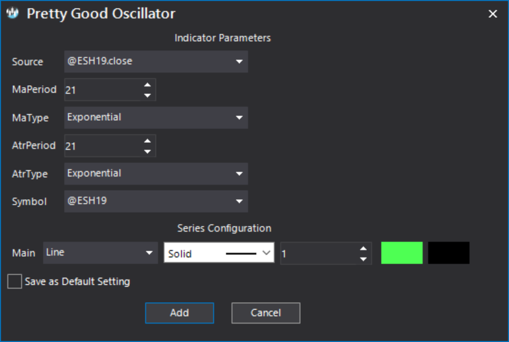Pick the green series color swatch
The width and height of the screenshot is (509, 342).
tap(402, 253)
